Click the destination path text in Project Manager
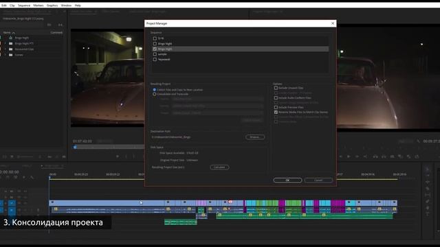The height and width of the screenshot is (247, 440). tap(171, 137)
